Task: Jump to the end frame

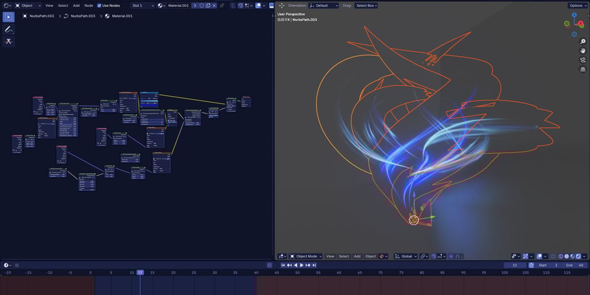Action: (x=314, y=265)
